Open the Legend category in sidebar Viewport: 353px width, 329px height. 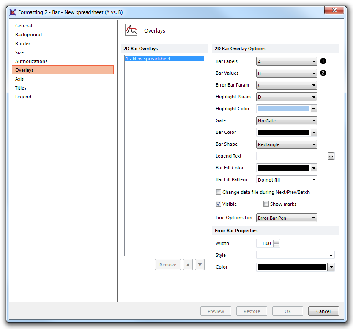23,97
